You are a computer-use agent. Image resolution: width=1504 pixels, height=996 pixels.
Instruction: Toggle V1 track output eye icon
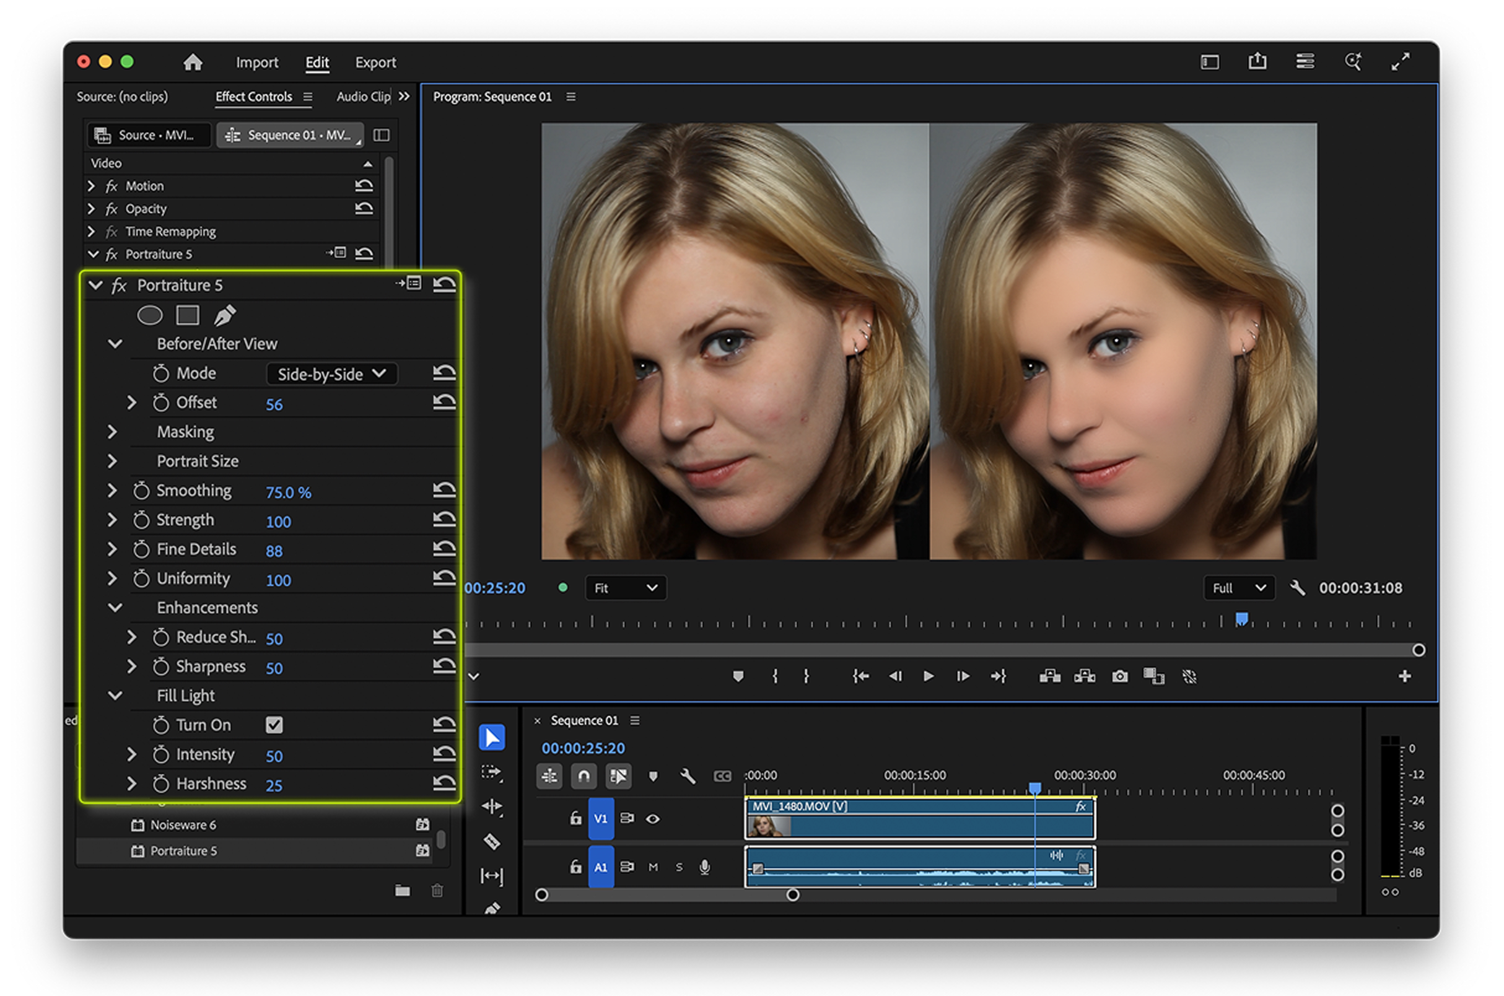coord(652,819)
